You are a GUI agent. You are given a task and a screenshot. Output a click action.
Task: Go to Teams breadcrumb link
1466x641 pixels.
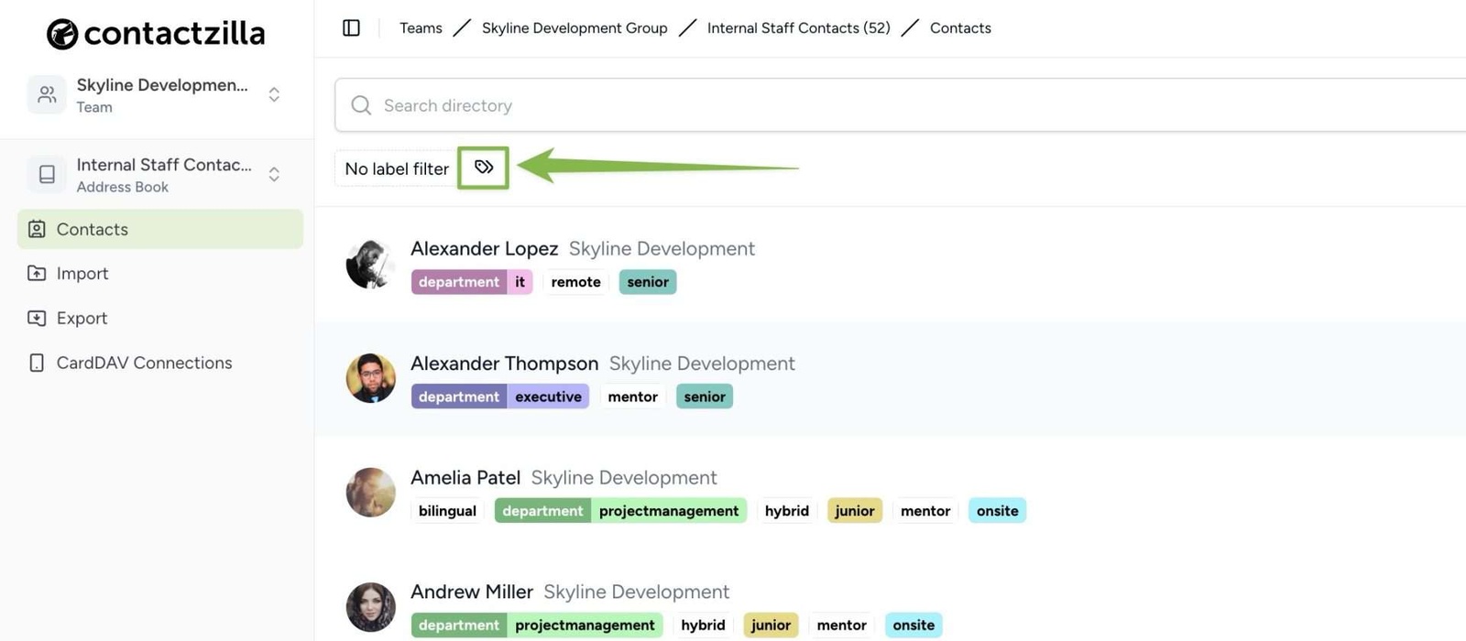tap(421, 28)
